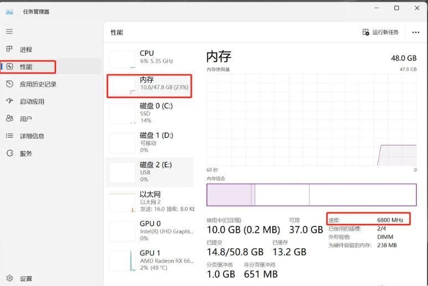This screenshot has height=286, width=428.
Task: Go to 应用历史记录 page
Action: point(38,84)
